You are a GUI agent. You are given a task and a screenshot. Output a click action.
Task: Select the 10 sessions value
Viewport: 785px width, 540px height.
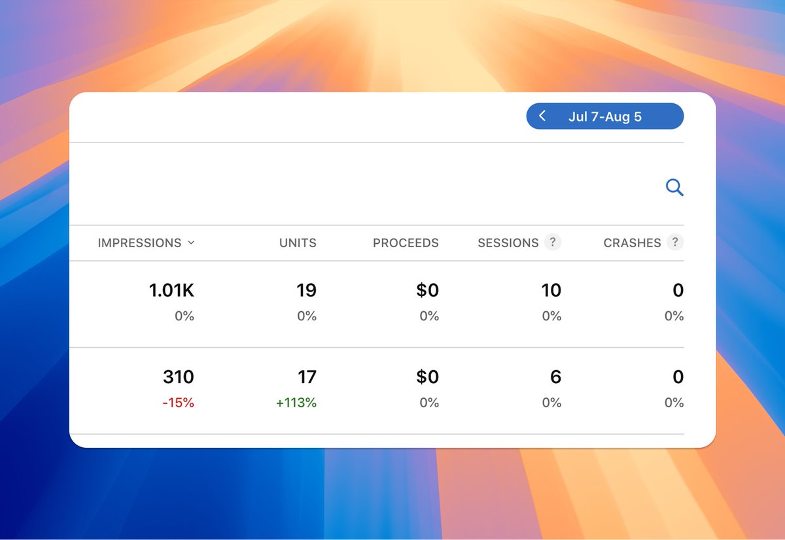click(x=551, y=290)
